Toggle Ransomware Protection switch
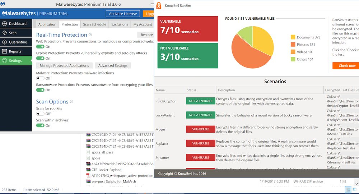The width and height of the screenshot is (359, 194). point(40,90)
